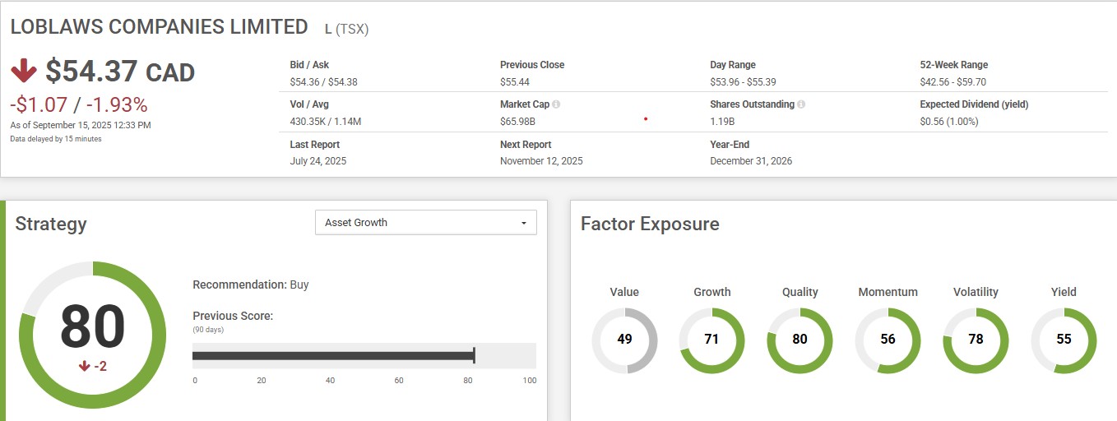Open the Asset Growth strategy dropdown
Screen dimensions: 1117x421
426,223
